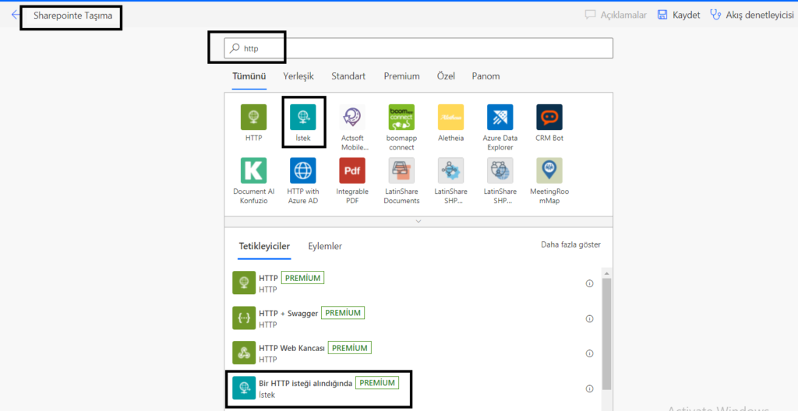The height and width of the screenshot is (411, 798).
Task: Switch to the Standart tab
Action: pyautogui.click(x=348, y=76)
